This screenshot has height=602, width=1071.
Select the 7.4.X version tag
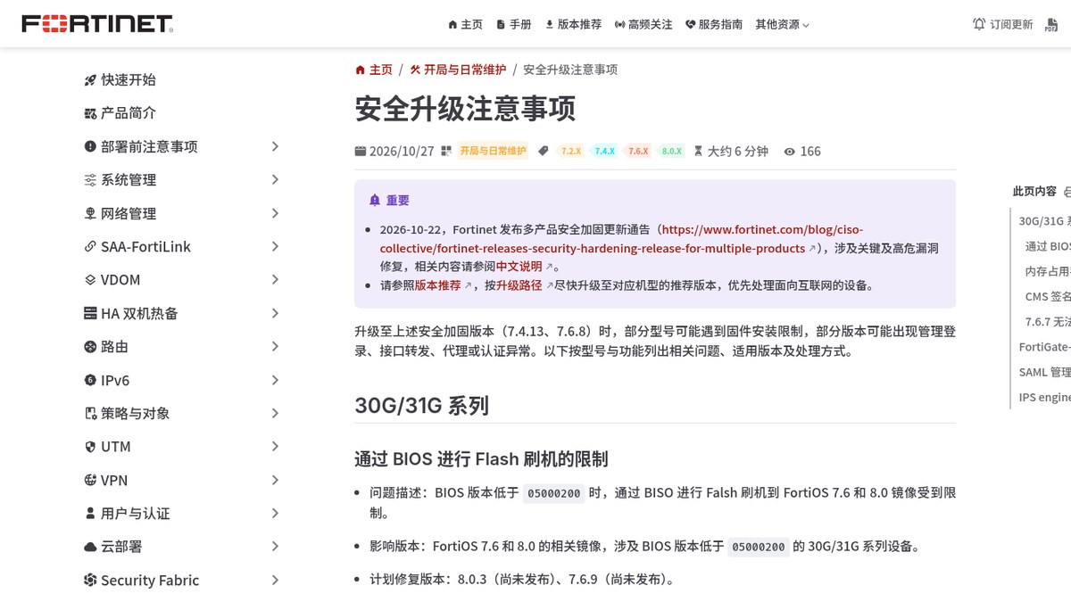click(604, 151)
